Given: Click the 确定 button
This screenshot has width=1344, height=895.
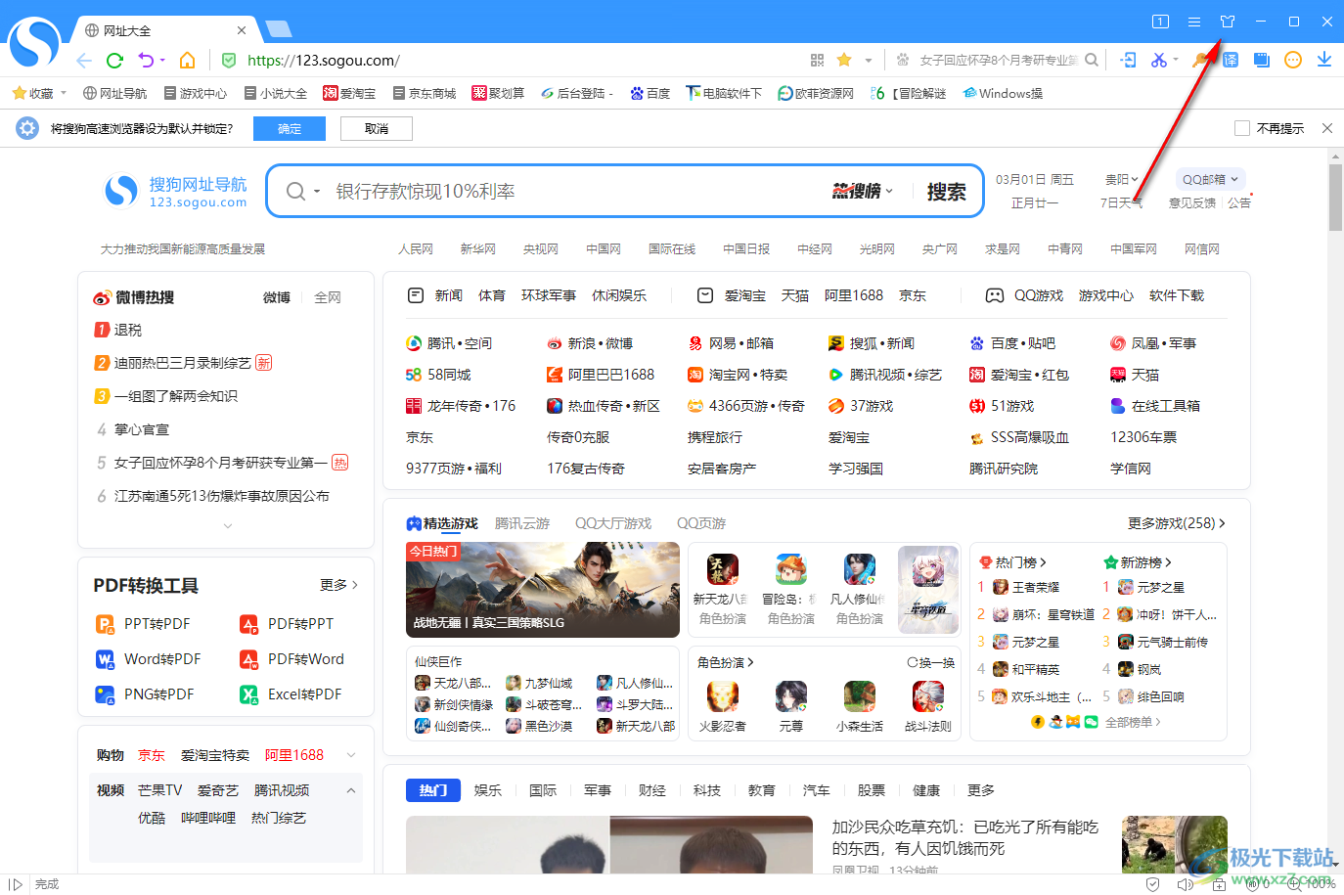Looking at the screenshot, I should click(x=290, y=128).
